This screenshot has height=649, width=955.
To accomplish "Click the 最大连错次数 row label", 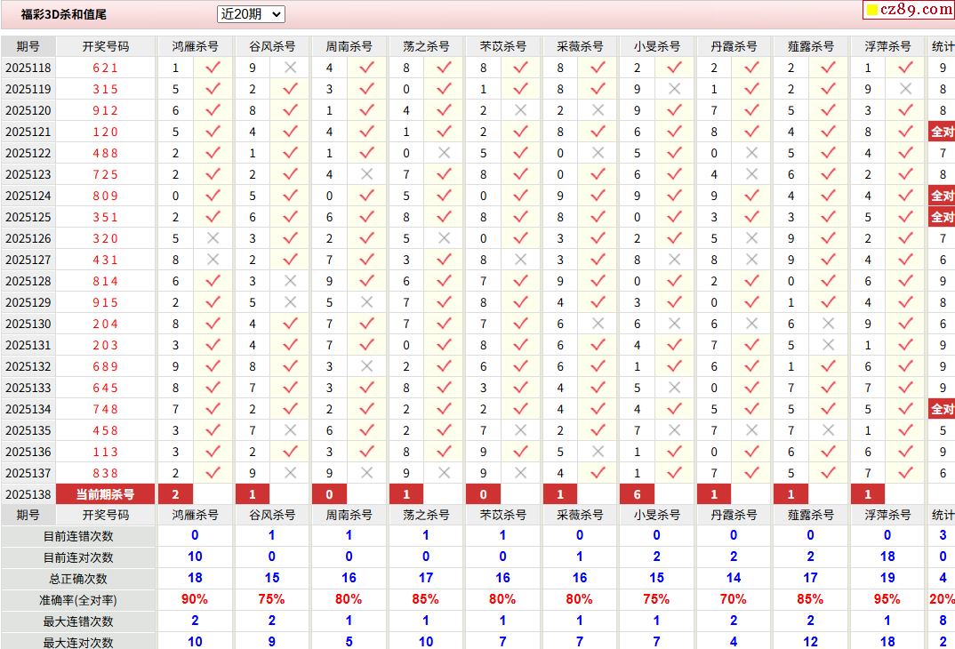I will click(78, 621).
